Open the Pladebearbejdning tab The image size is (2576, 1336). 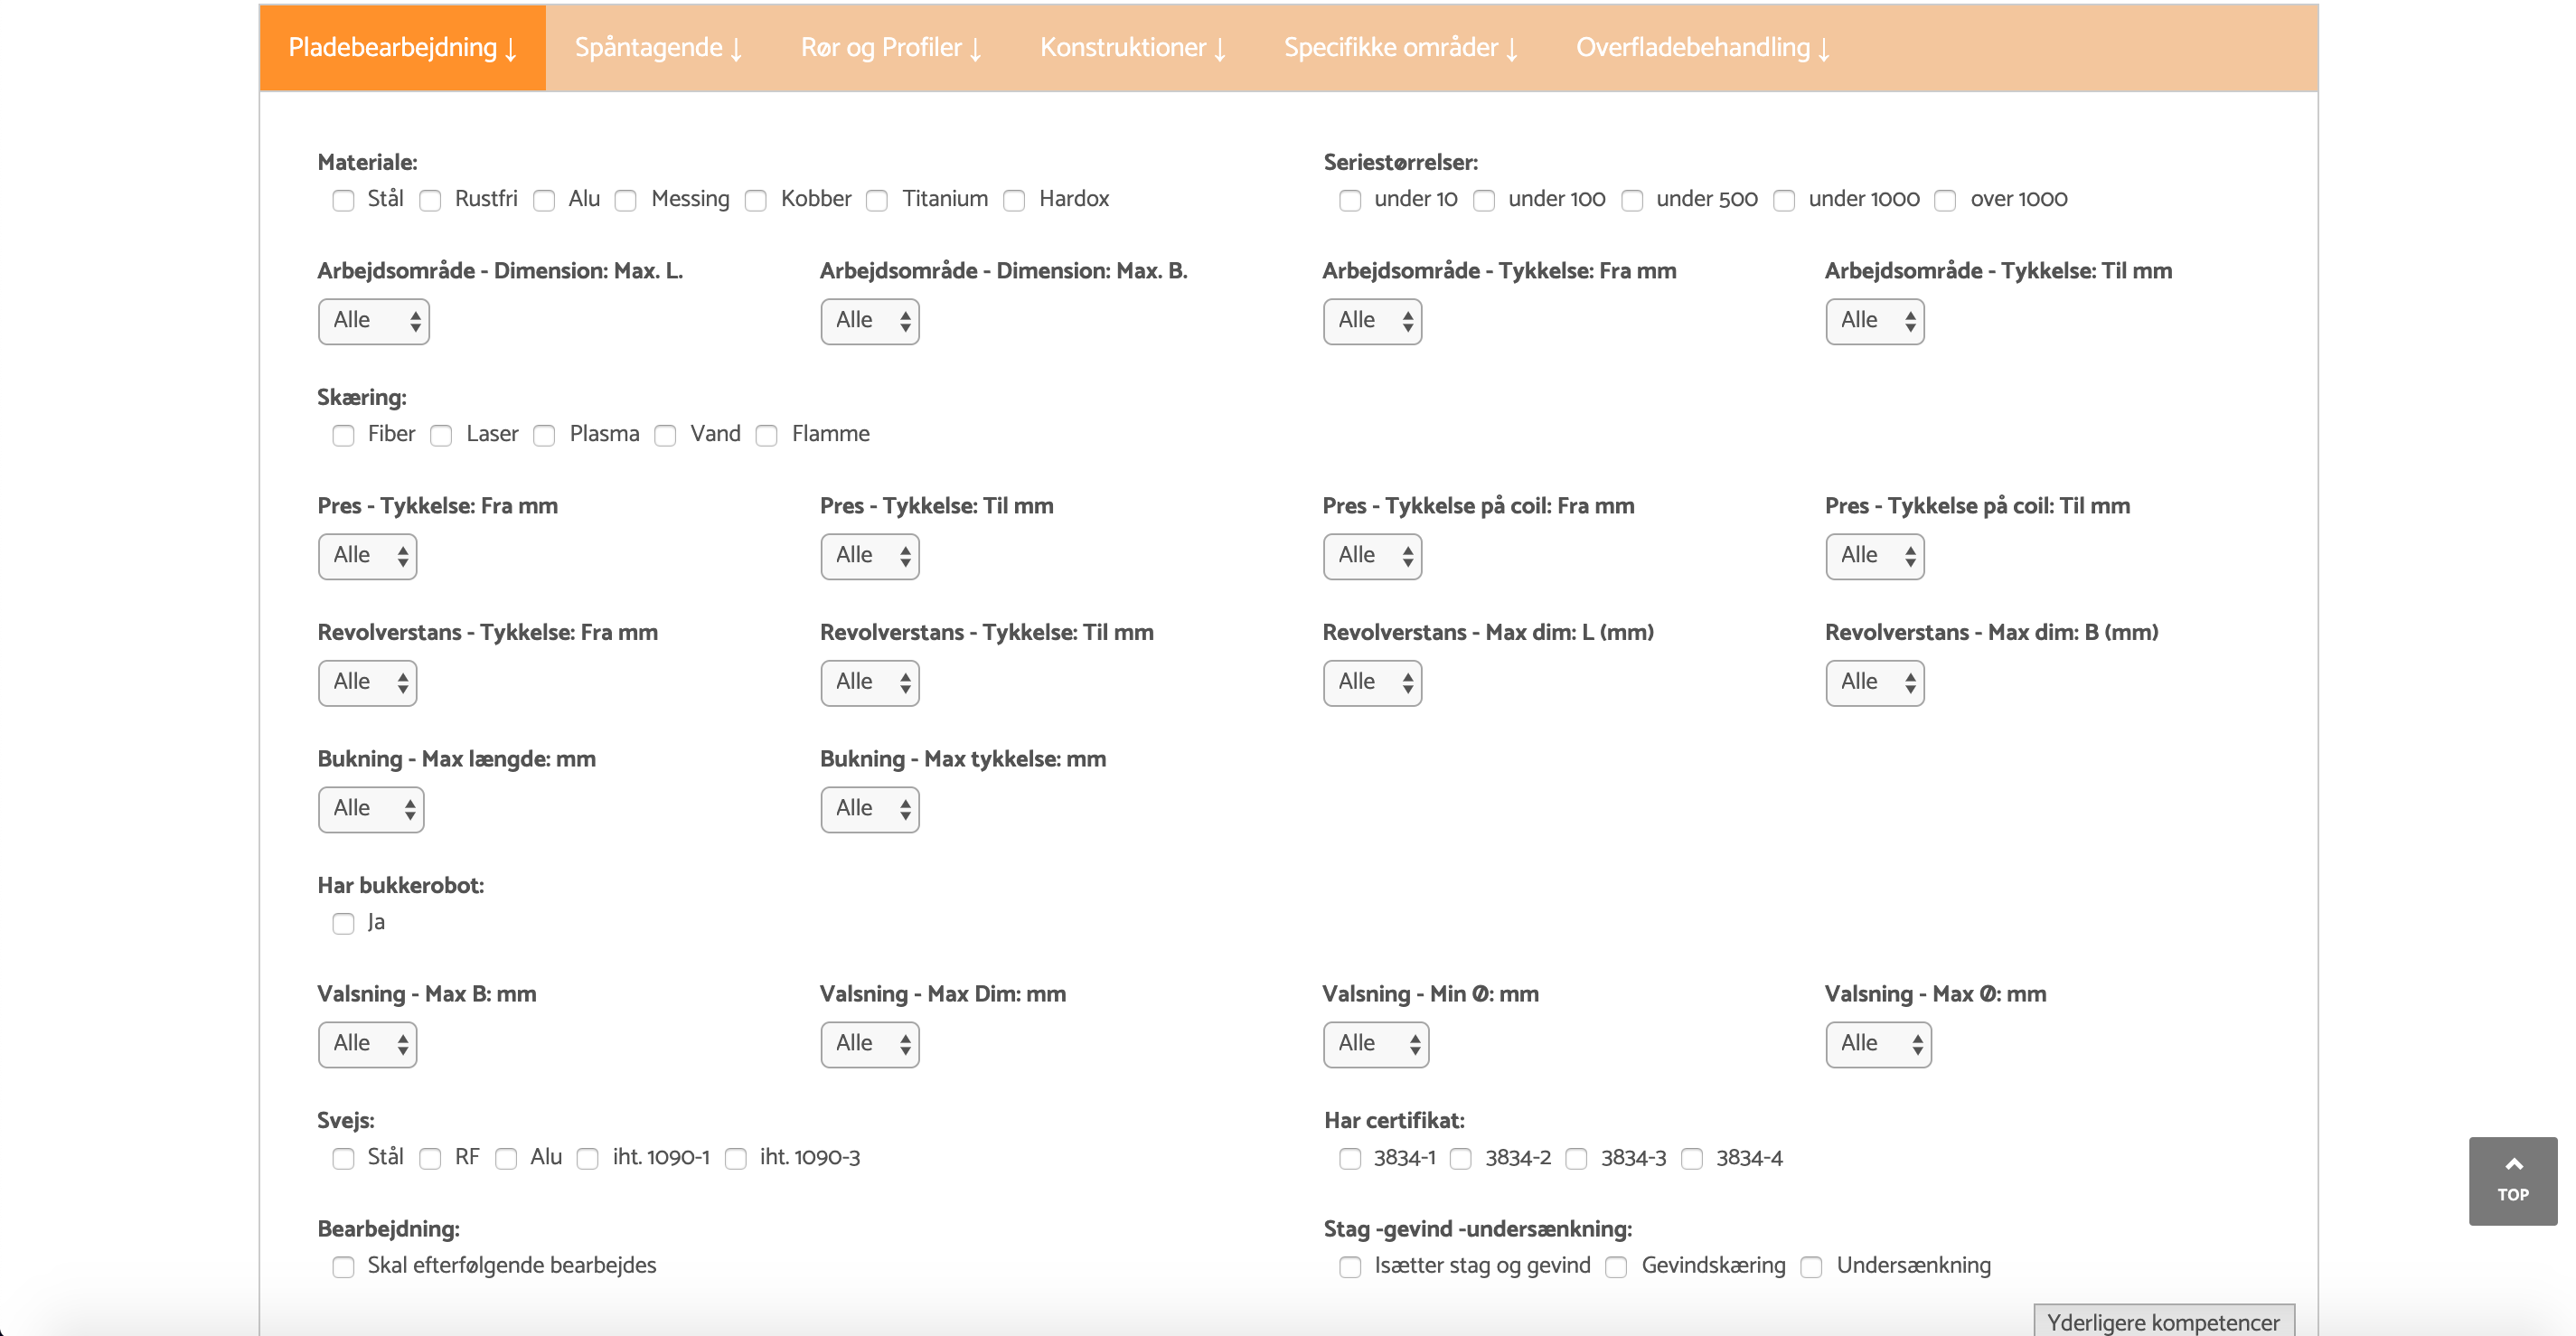point(402,47)
